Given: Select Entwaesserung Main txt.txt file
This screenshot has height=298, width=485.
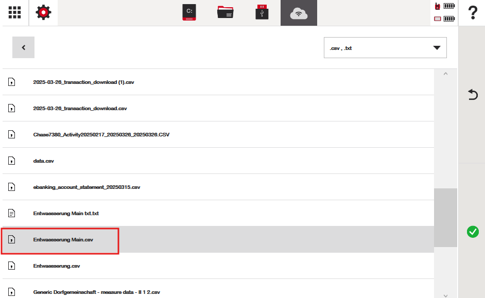Looking at the screenshot, I should click(x=66, y=213).
